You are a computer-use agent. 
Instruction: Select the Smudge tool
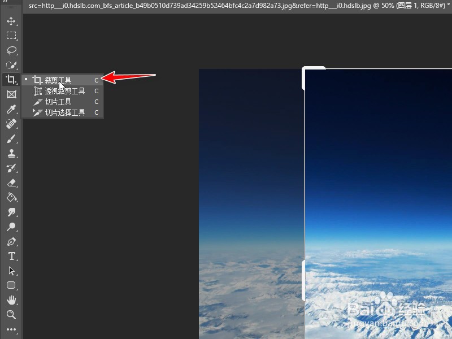point(11,212)
